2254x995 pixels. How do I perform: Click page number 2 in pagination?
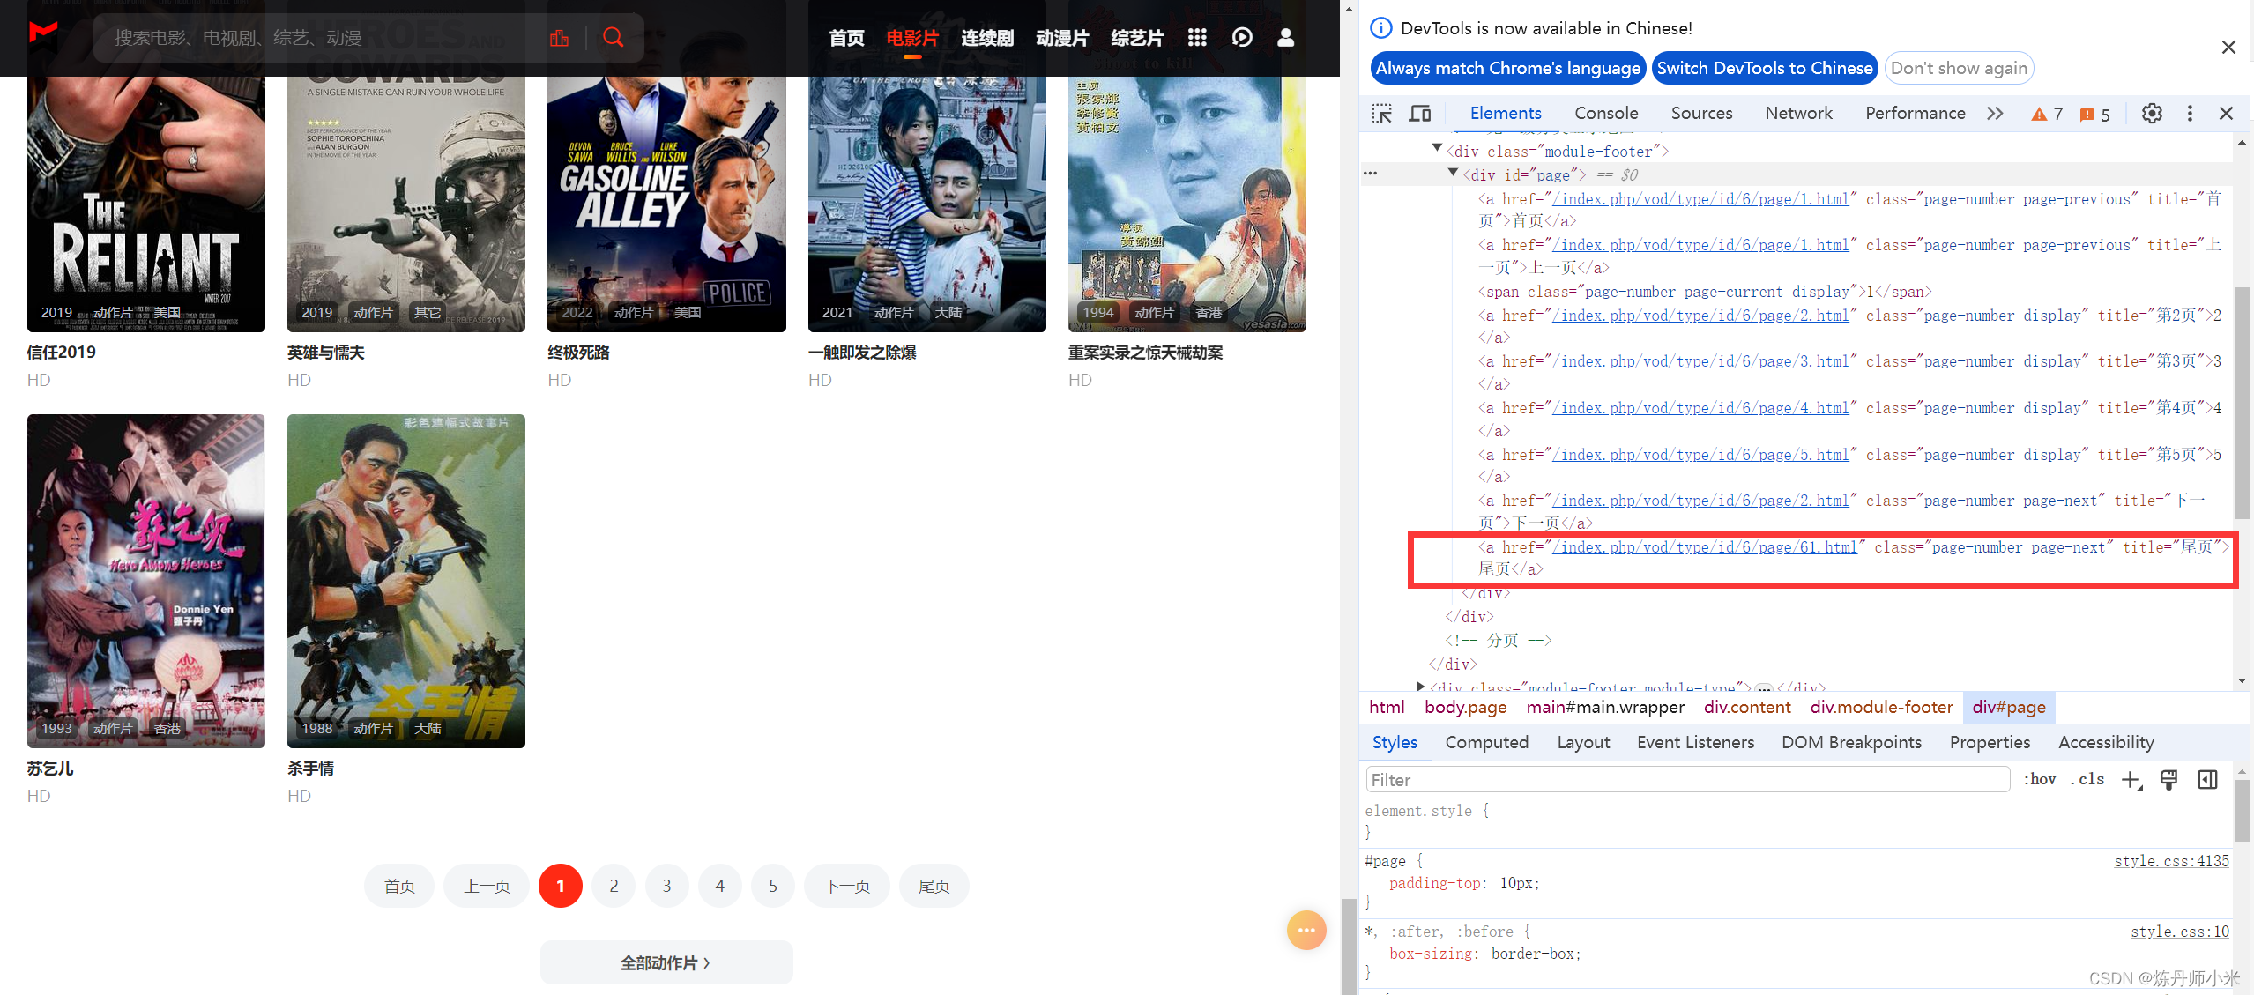pos(614,886)
